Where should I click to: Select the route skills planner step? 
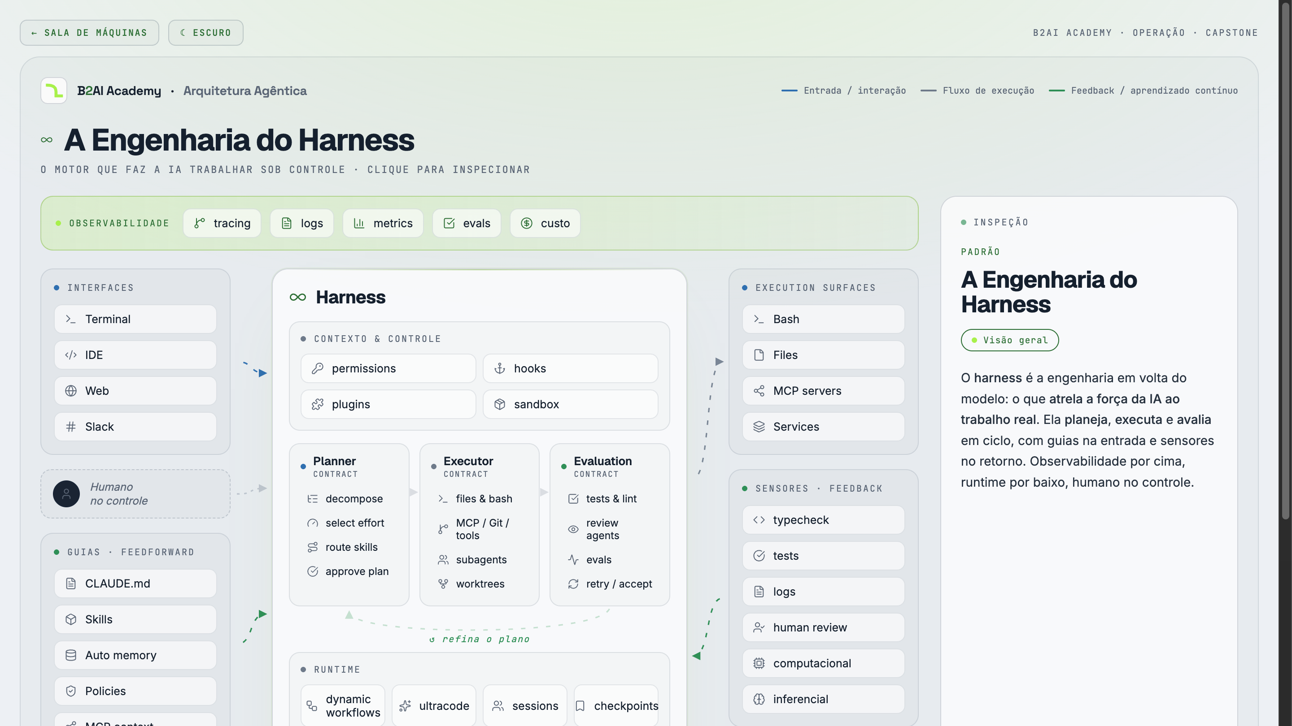coord(349,547)
